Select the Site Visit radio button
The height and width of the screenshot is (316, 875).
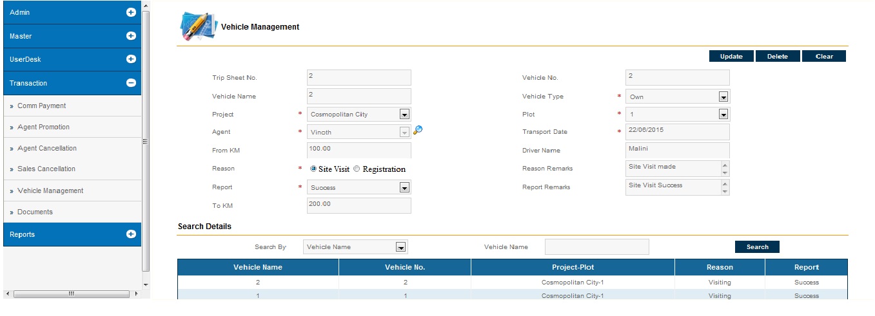(313, 169)
